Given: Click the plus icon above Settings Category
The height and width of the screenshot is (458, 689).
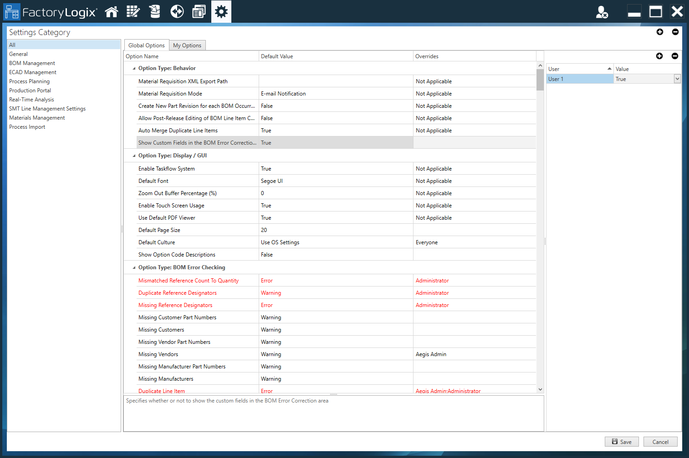Looking at the screenshot, I should (660, 32).
